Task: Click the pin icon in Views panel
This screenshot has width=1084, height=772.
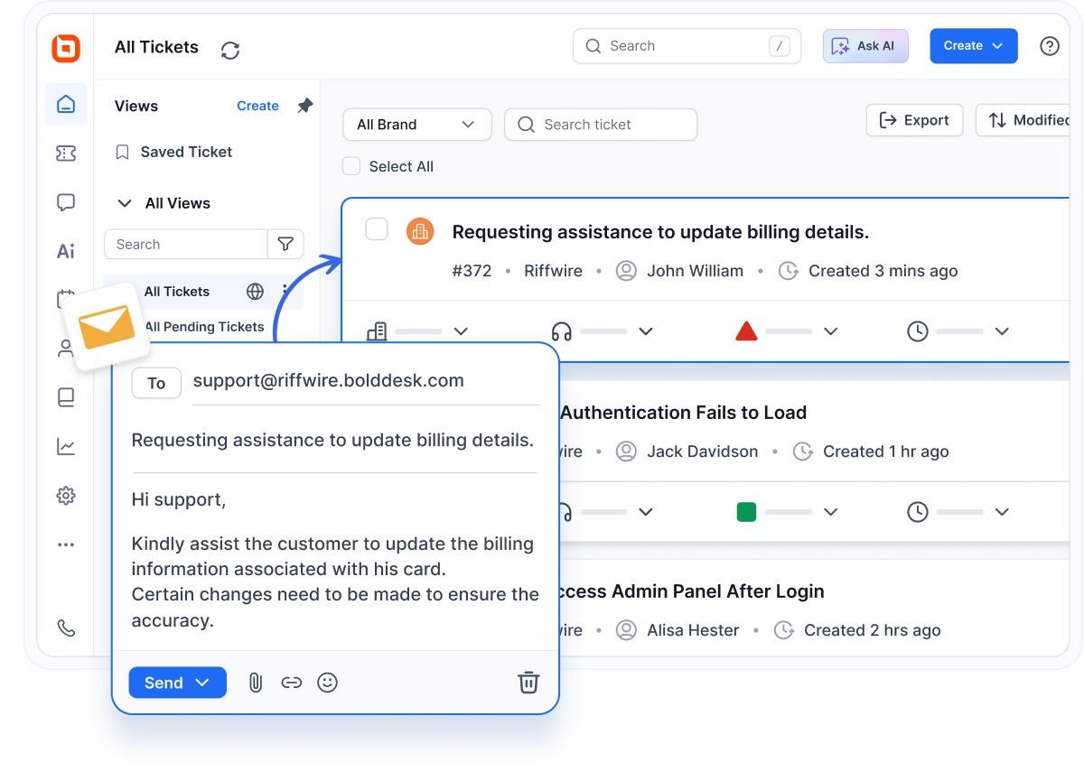Action: pos(305,106)
